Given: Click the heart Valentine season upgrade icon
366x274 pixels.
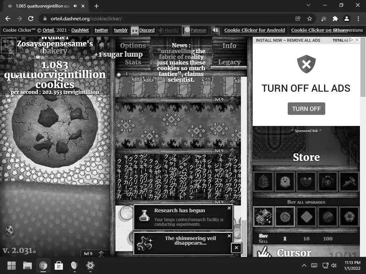Looking at the screenshot, I should pos(306,182).
